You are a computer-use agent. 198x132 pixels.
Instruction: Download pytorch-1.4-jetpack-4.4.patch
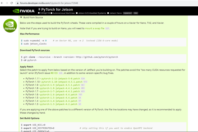pyautogui.click(x=59, y=101)
